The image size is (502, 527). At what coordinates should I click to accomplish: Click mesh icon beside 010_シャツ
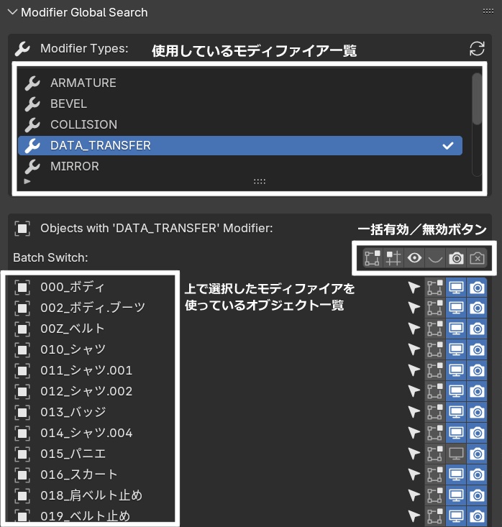coord(22,350)
